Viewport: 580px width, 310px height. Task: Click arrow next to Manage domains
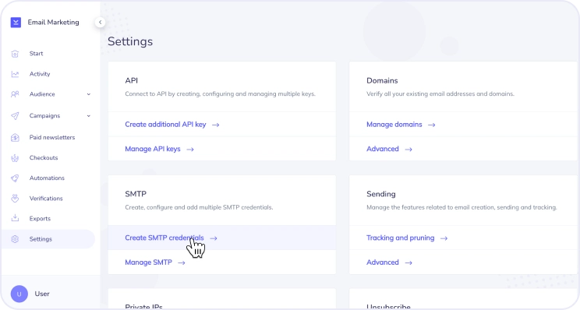pyautogui.click(x=431, y=125)
